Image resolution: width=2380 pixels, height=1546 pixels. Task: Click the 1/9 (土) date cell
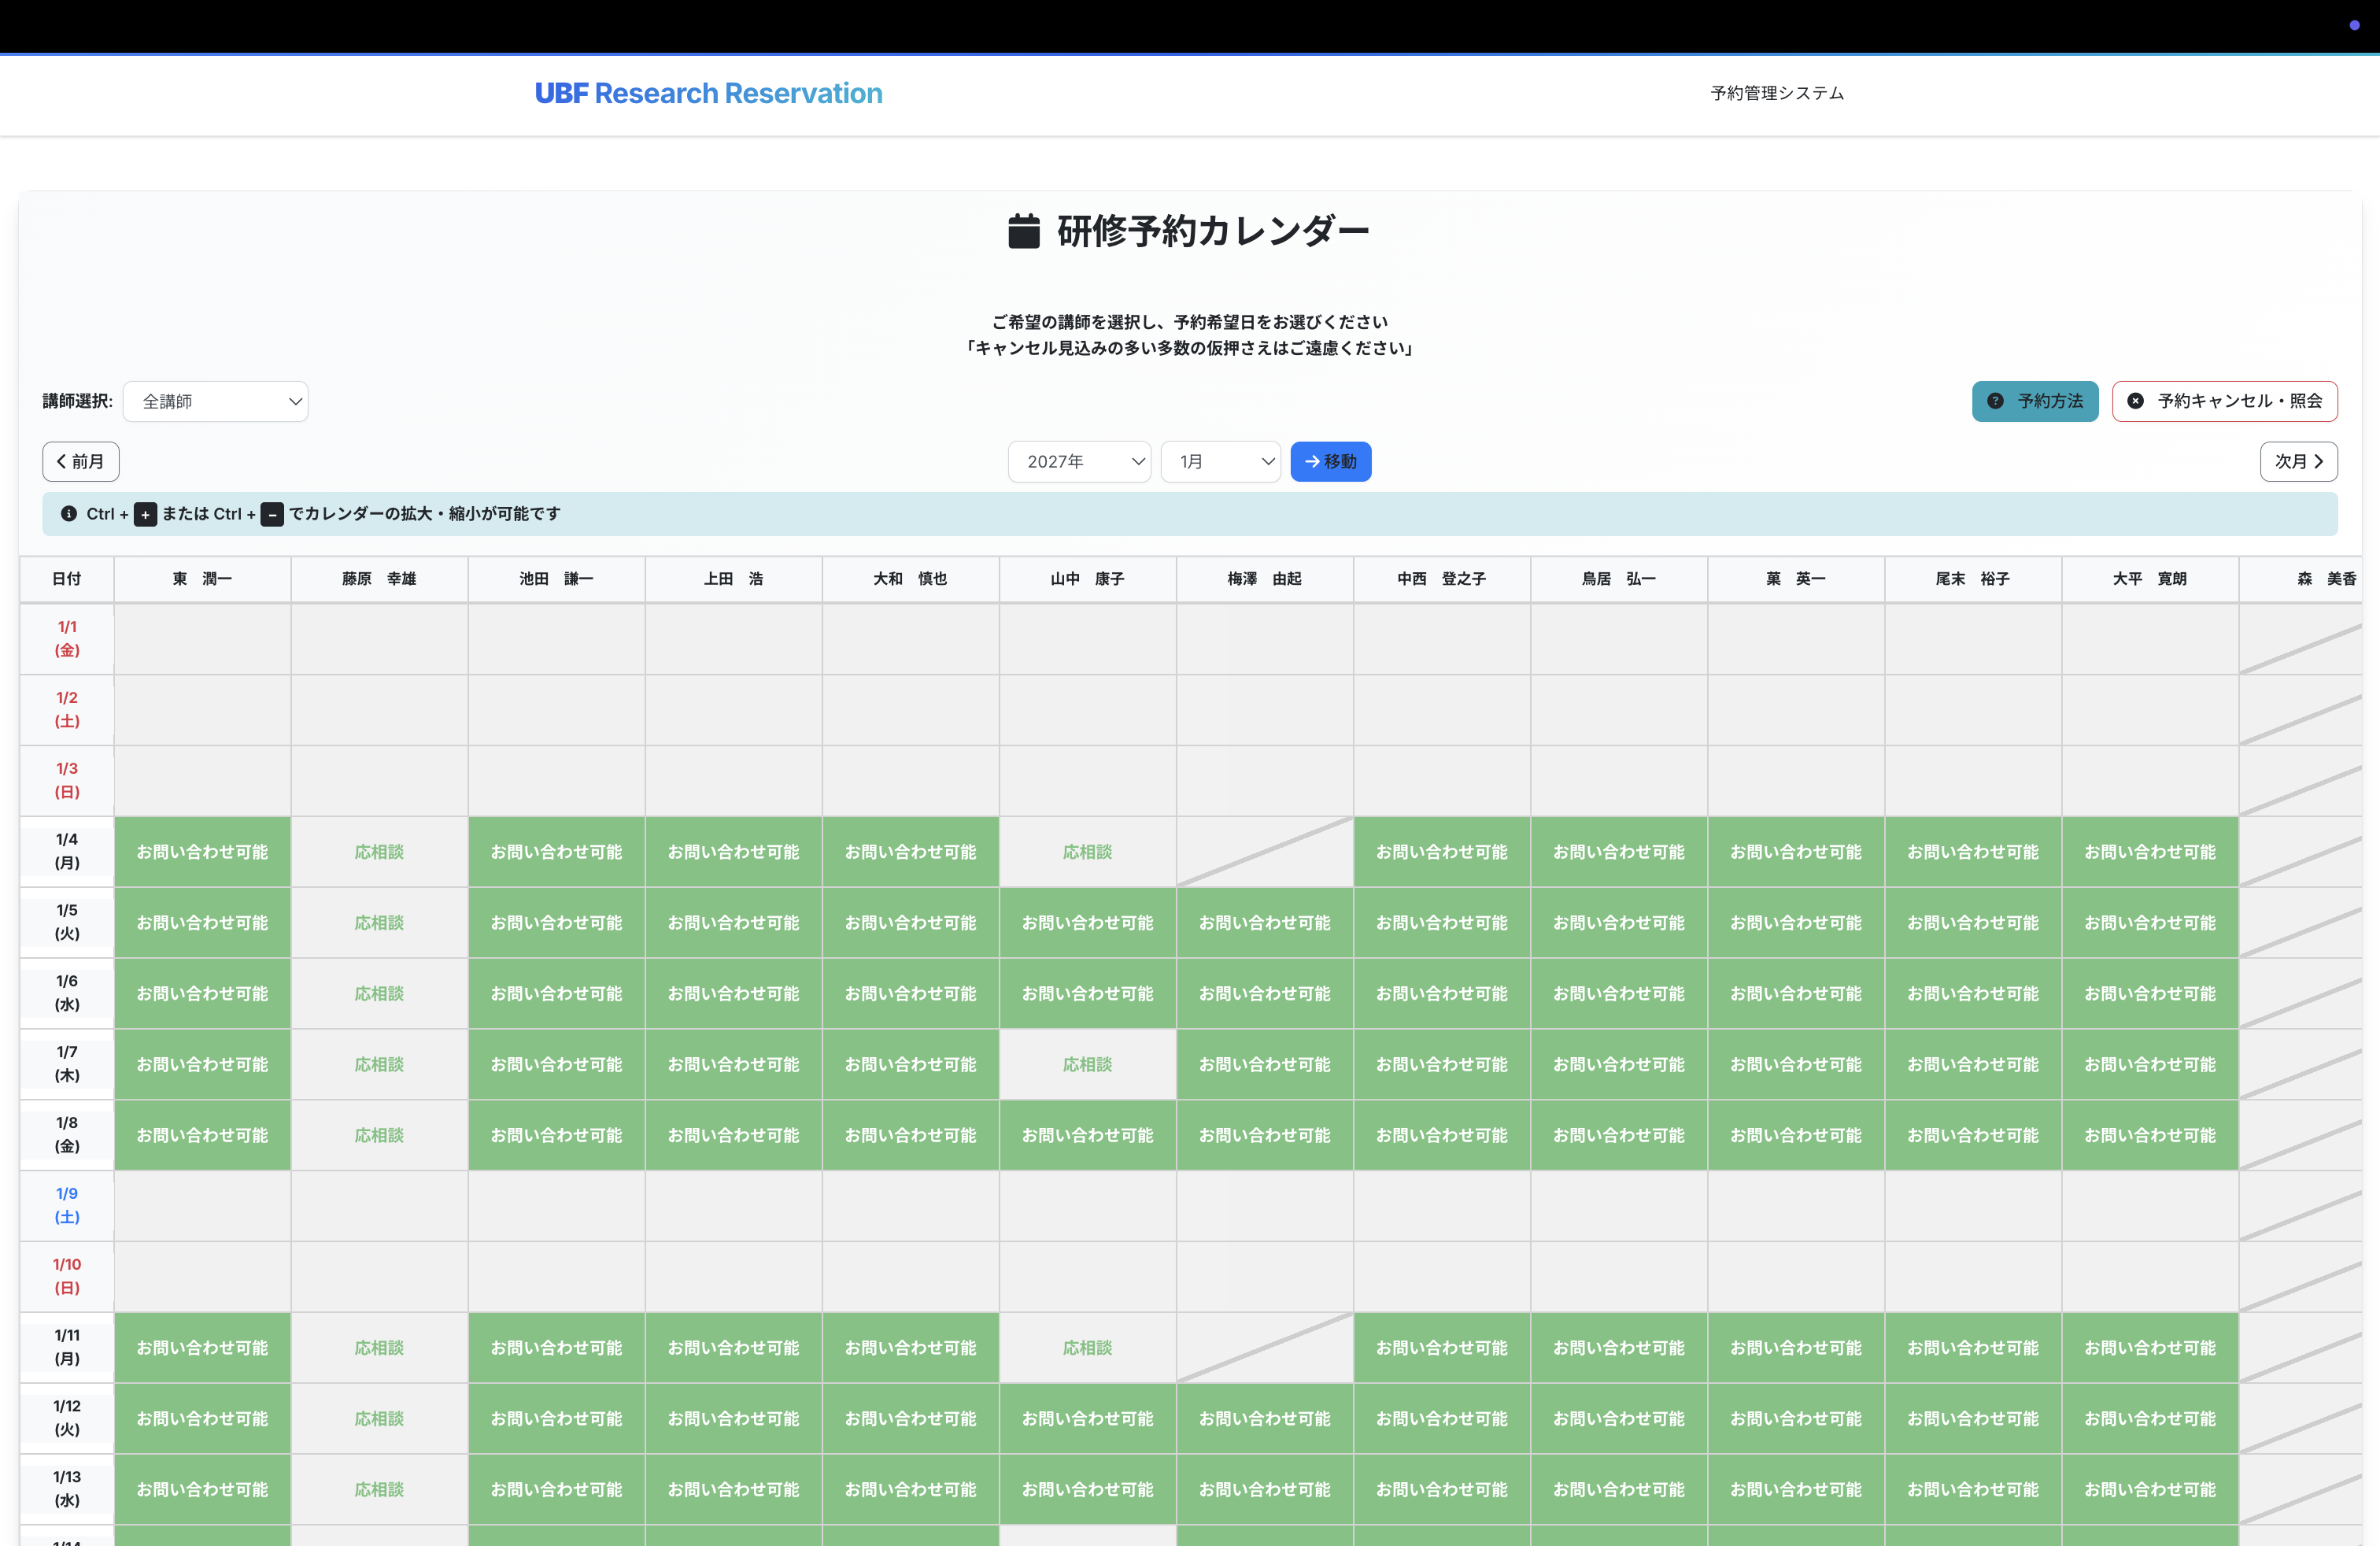click(x=67, y=1205)
